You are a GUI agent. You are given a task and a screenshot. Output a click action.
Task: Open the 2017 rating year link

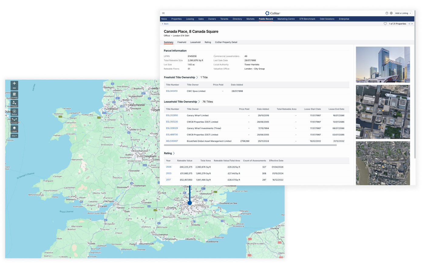(x=168, y=180)
